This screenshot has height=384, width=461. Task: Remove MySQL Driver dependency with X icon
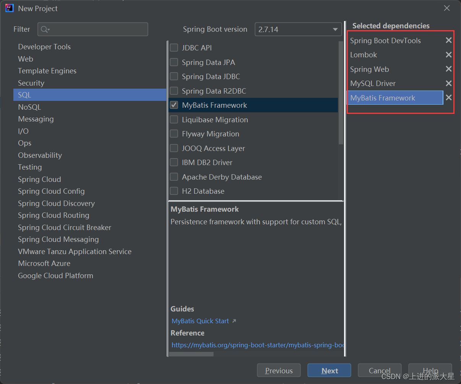449,83
